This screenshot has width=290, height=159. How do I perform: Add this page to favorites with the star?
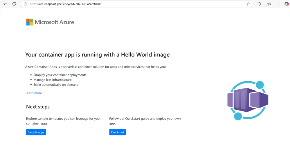pyautogui.click(x=248, y=4)
